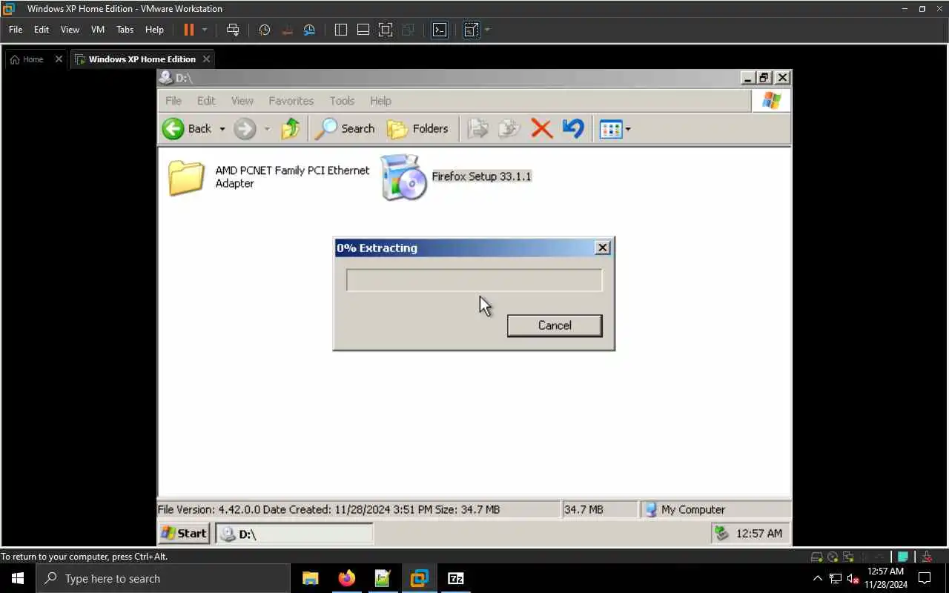The height and width of the screenshot is (593, 949).
Task: Open 7-Zip from the host taskbar
Action: (456, 578)
